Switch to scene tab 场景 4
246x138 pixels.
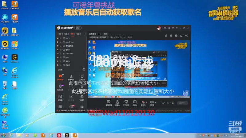tap(79, 34)
